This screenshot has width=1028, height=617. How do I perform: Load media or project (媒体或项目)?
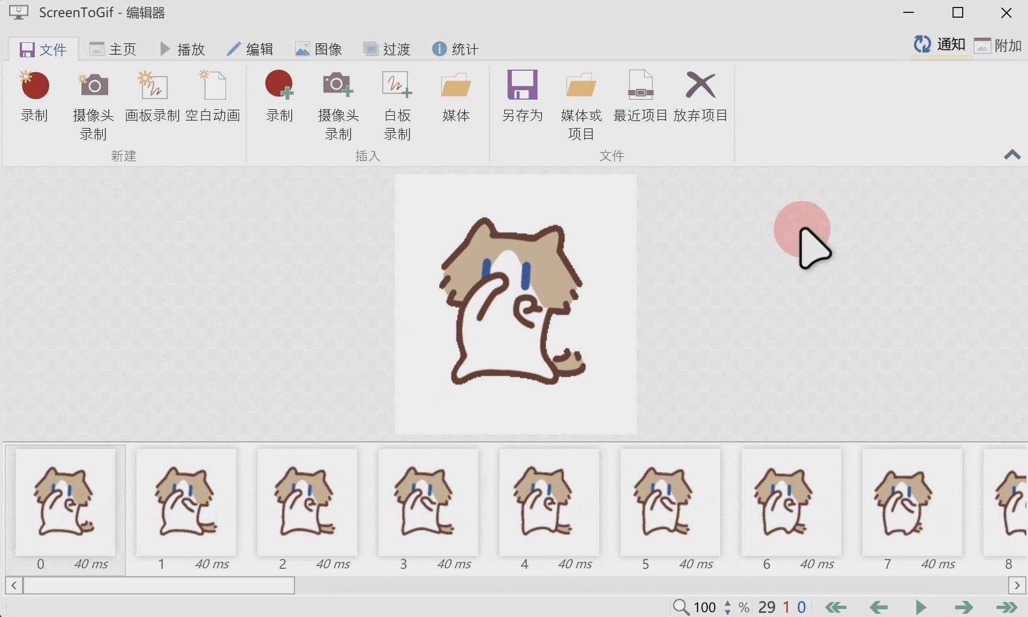click(581, 106)
